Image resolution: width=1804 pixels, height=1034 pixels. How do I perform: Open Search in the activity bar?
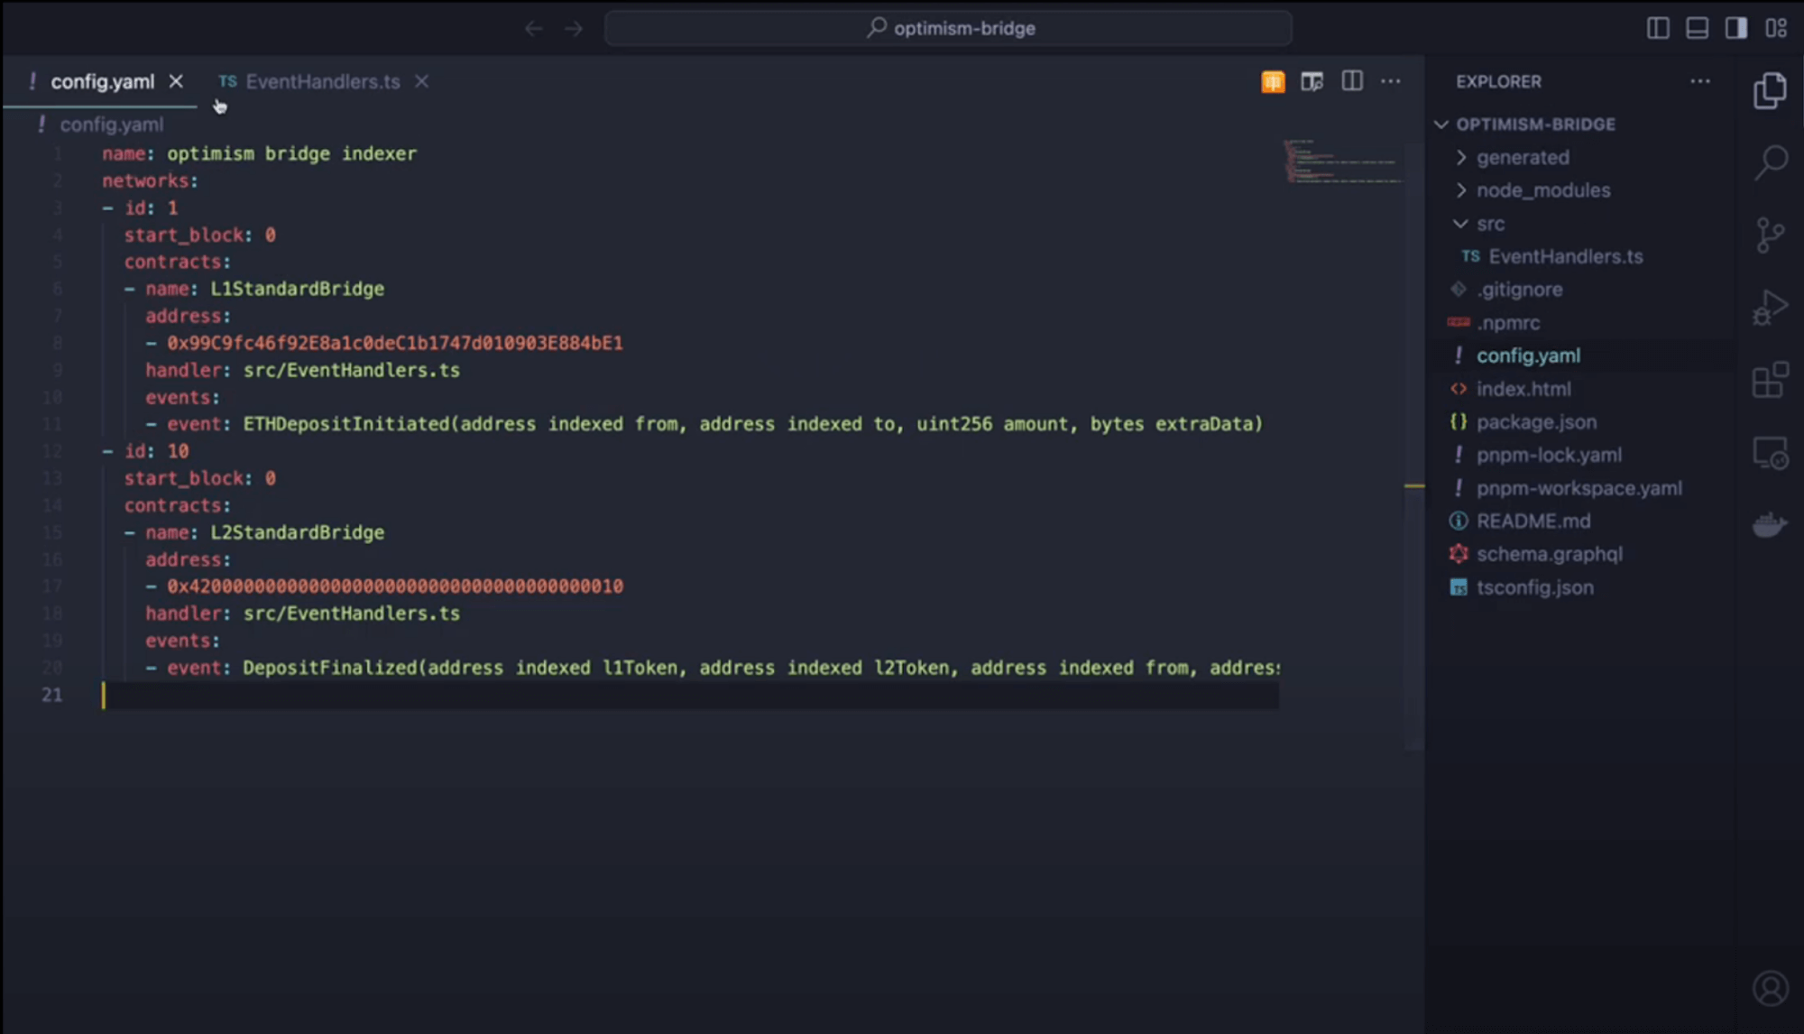tap(1771, 161)
